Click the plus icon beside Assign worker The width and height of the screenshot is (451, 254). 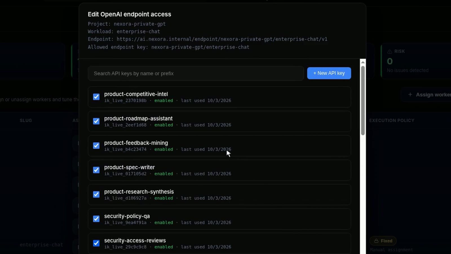coord(410,95)
